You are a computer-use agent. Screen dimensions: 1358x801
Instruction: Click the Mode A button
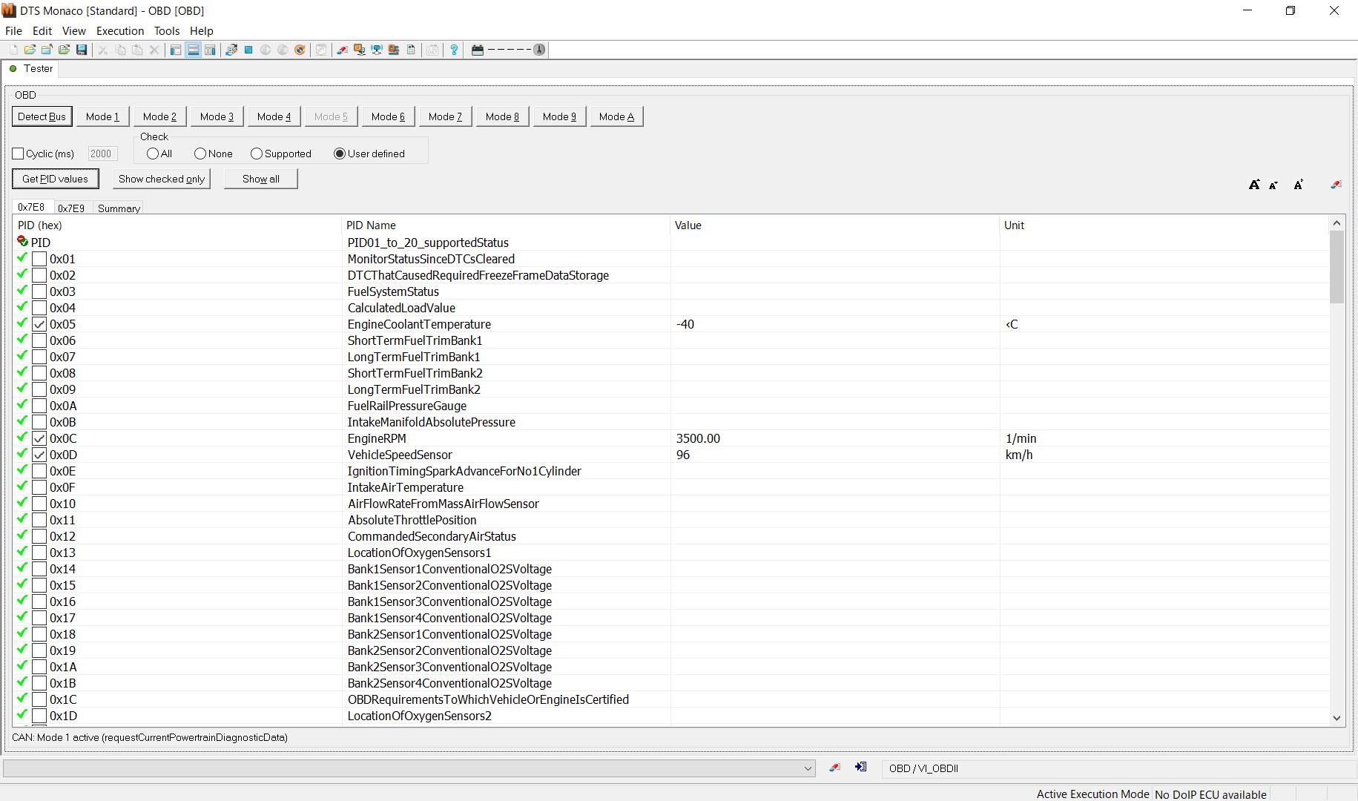(616, 116)
